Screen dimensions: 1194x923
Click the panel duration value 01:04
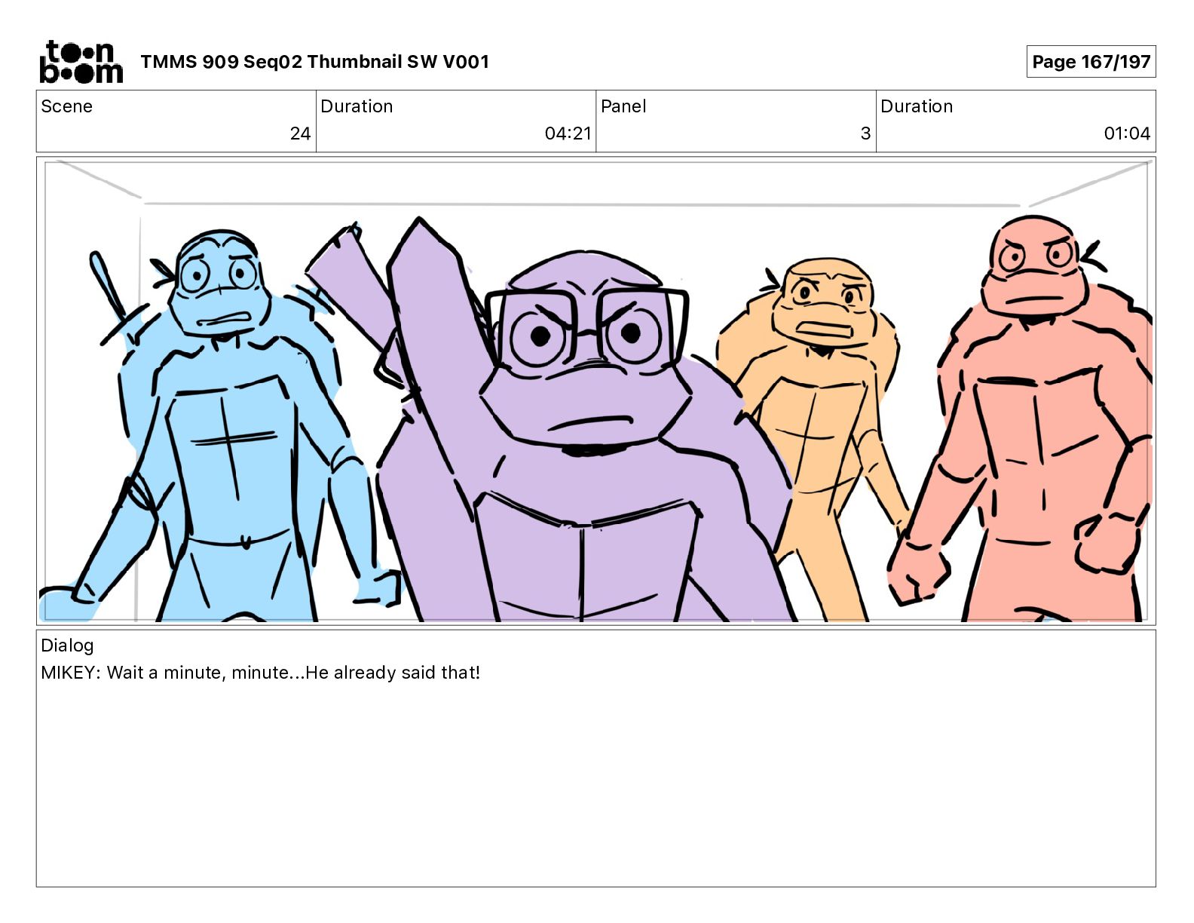(x=1127, y=133)
